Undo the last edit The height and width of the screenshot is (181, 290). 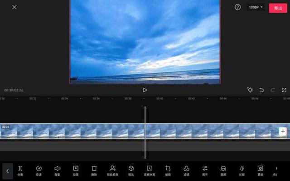[x=261, y=90]
